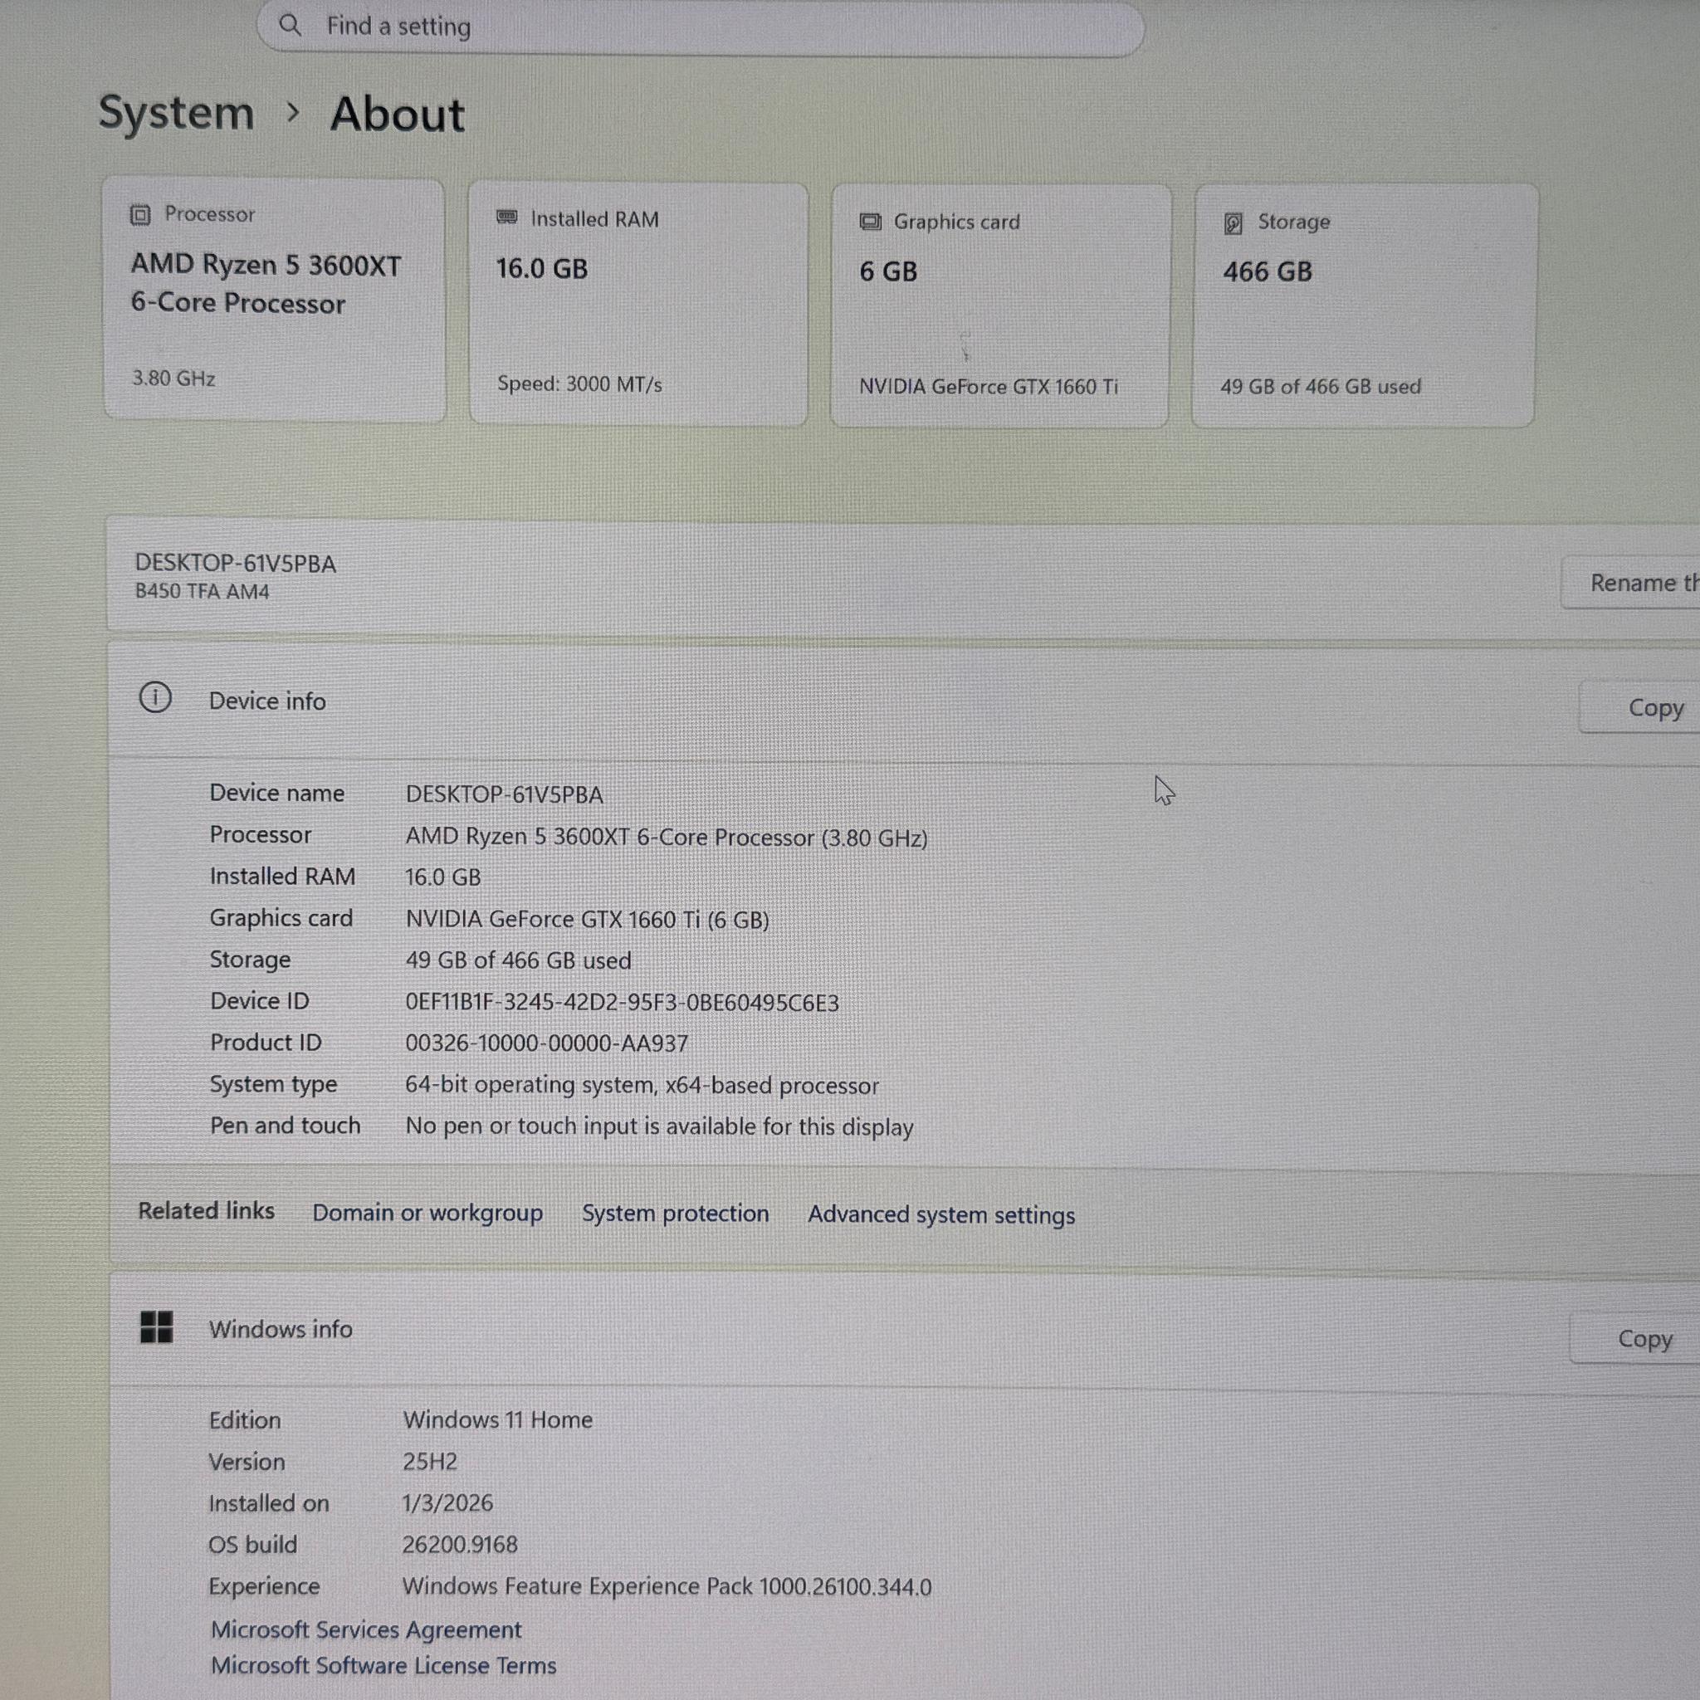
Task: Click the 64-bit operating system text
Action: [642, 1085]
